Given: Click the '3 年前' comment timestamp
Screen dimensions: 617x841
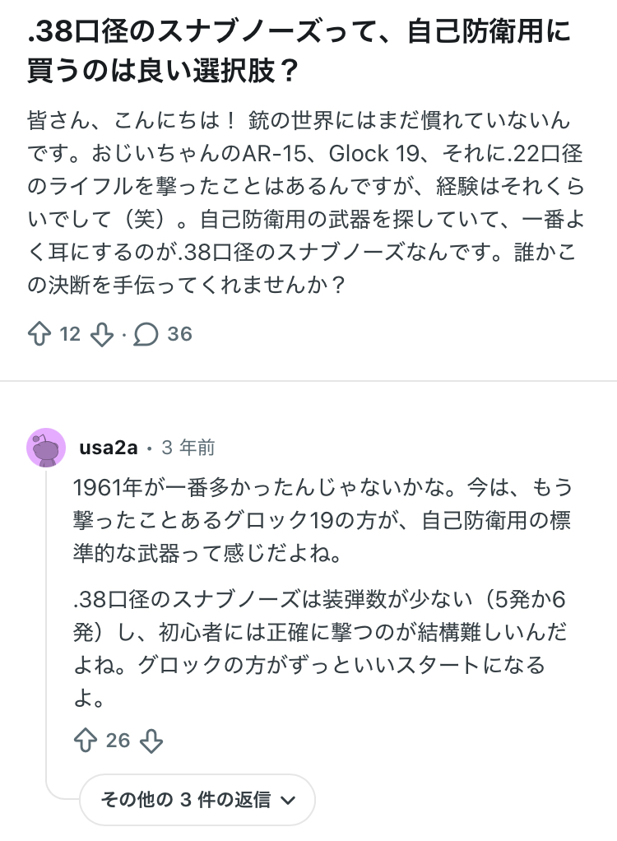Looking at the screenshot, I should click(188, 448).
